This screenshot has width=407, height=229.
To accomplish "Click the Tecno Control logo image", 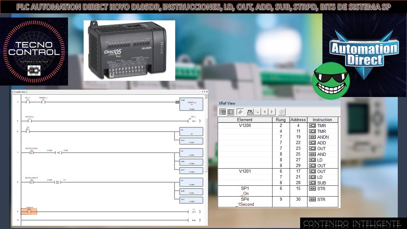I will tap(34, 52).
